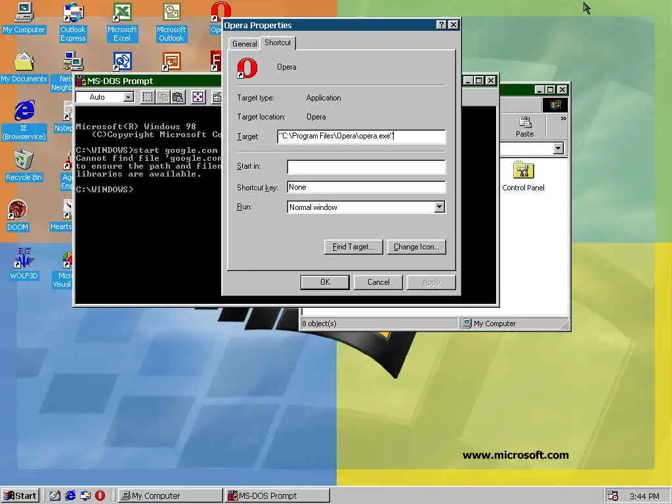Click the MS-DOS Prompt title bar
672x504 pixels.
click(x=148, y=81)
